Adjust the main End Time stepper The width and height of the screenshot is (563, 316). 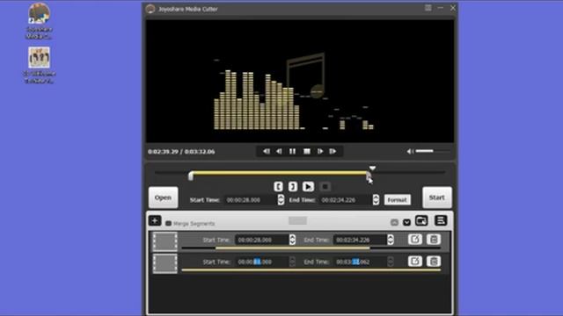376,200
